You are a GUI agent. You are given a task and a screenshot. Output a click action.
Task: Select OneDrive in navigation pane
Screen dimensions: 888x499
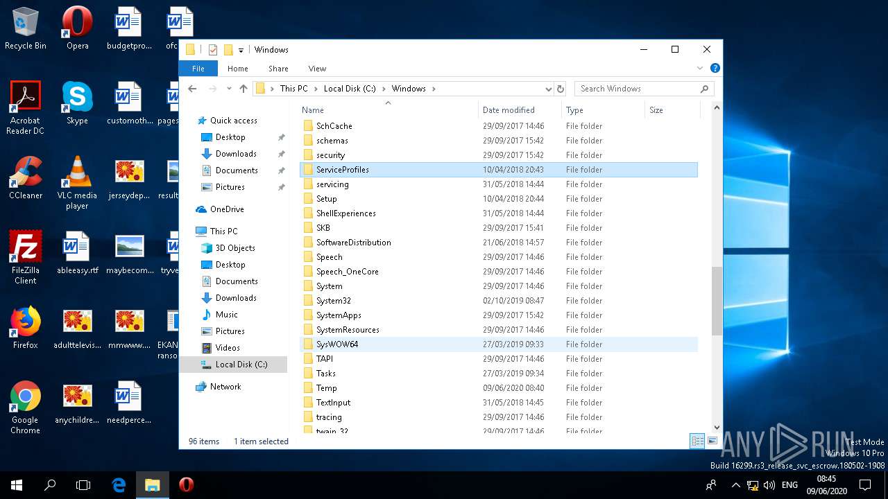point(227,209)
